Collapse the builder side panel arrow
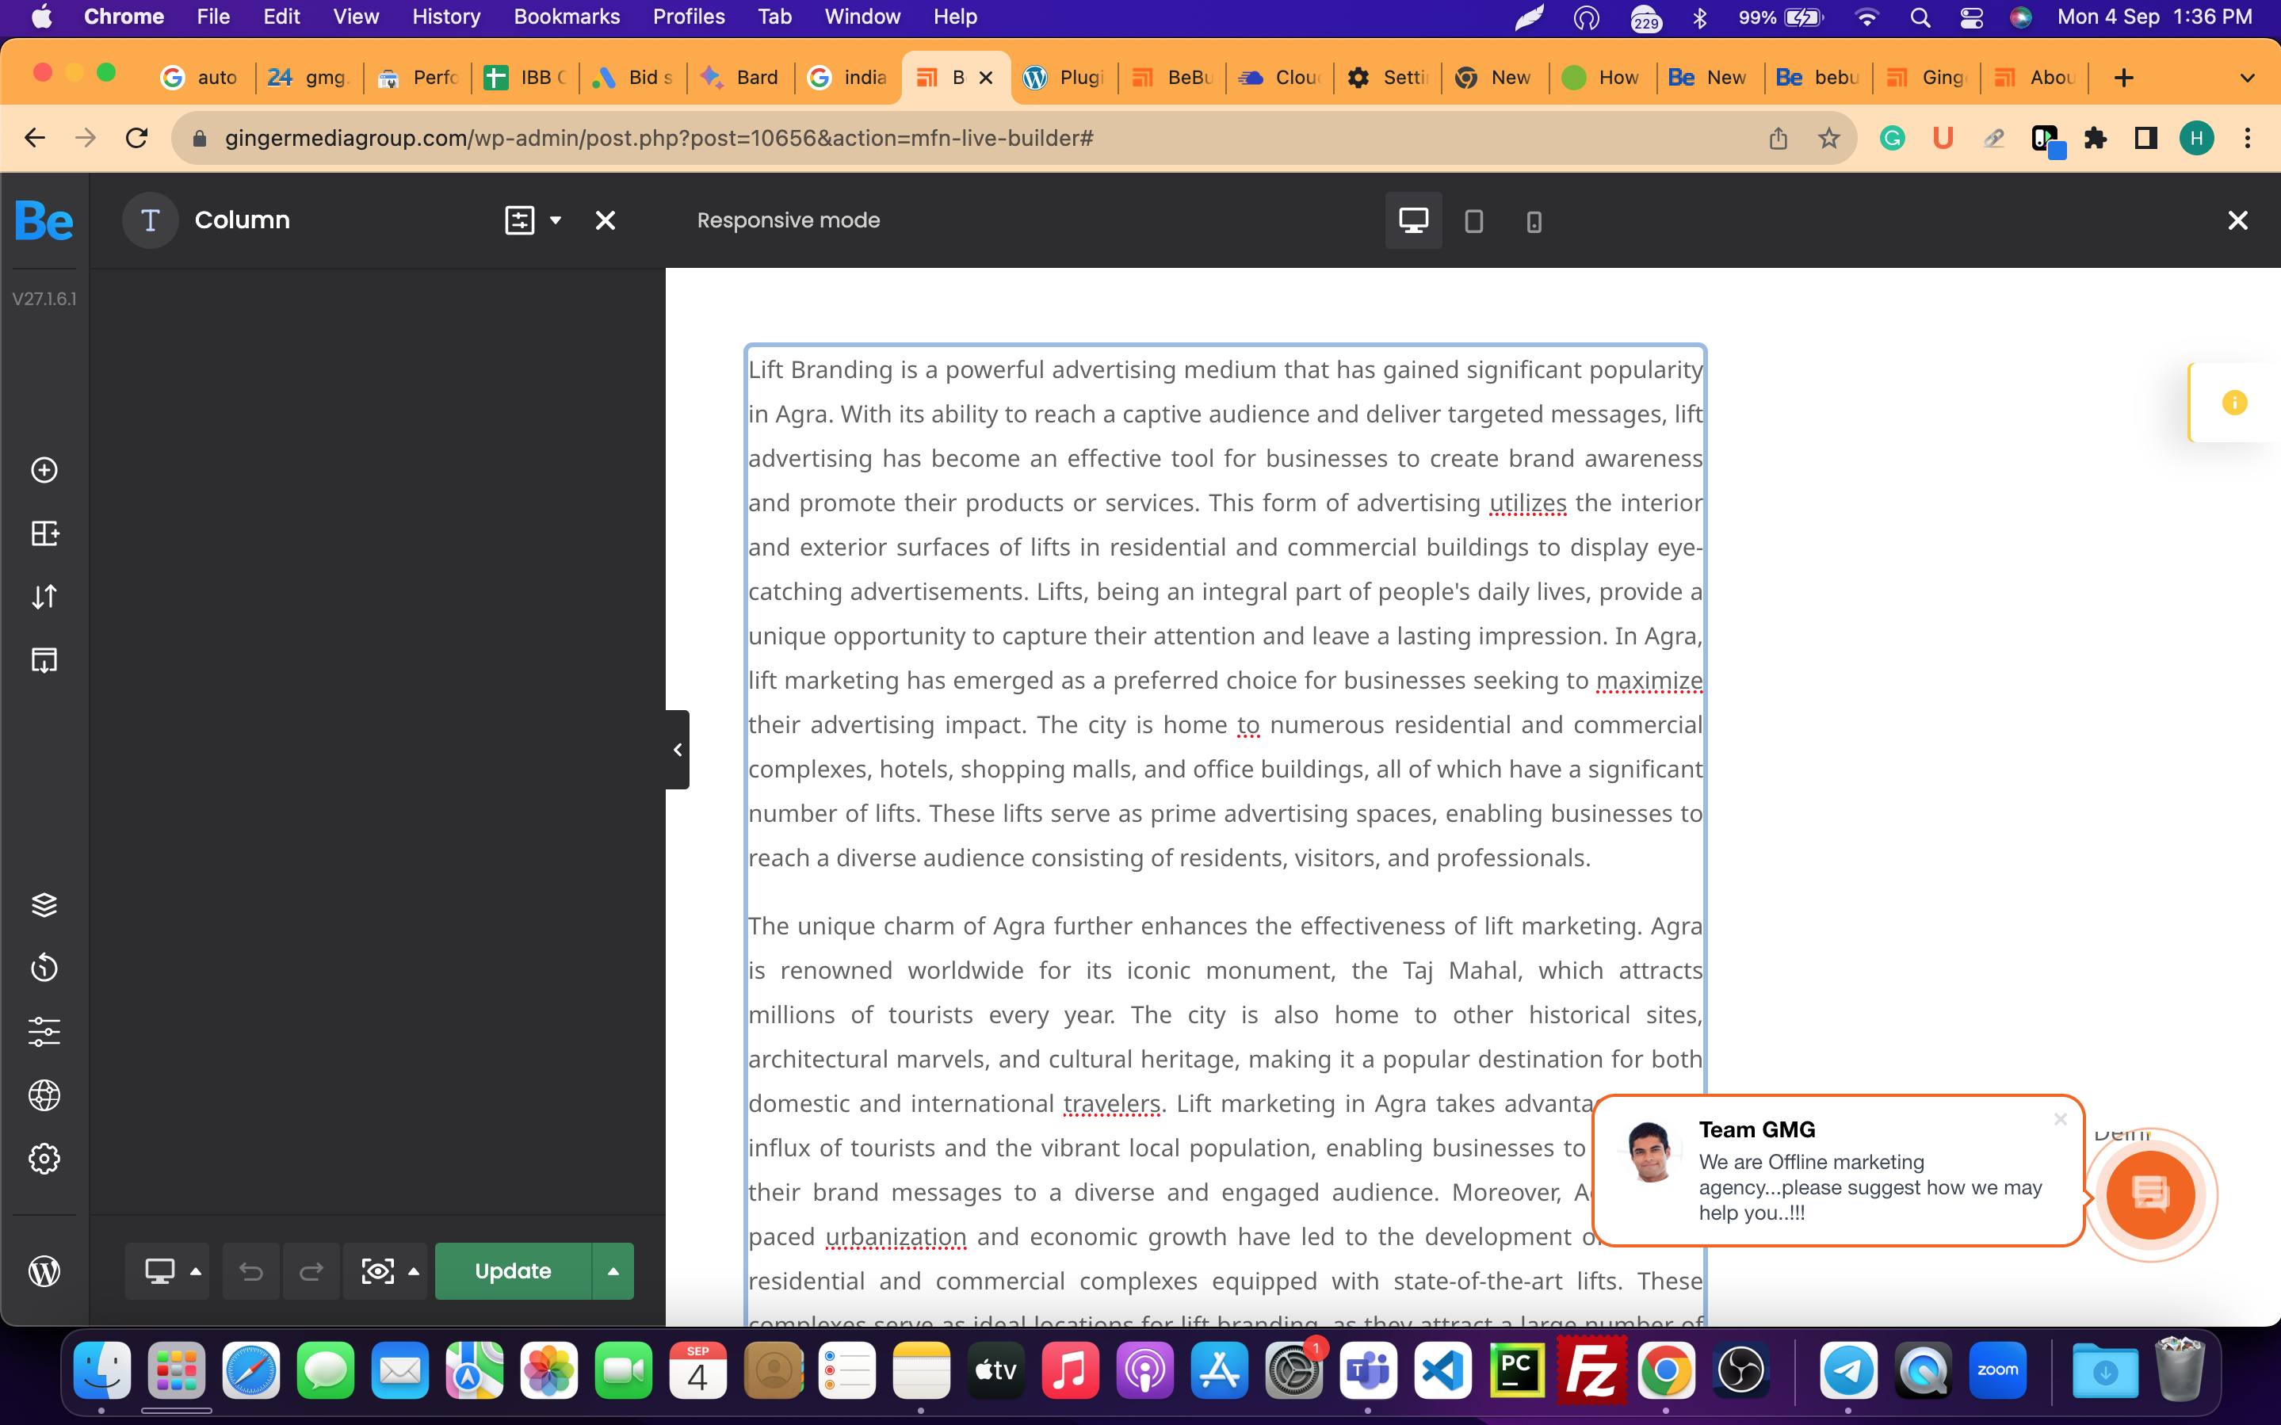This screenshot has width=2281, height=1425. tap(678, 751)
